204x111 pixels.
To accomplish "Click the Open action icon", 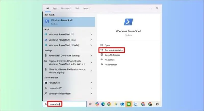I will point(101,45).
